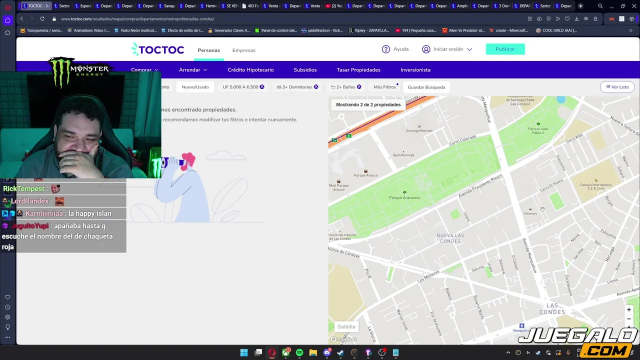The width and height of the screenshot is (640, 360).
Task: Open Discord from the taskbar
Action: pyautogui.click(x=327, y=352)
